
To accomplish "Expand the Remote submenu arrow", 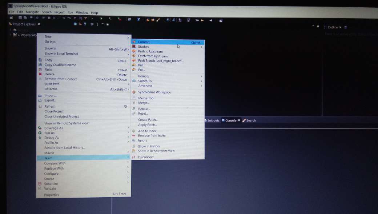I will coord(201,76).
